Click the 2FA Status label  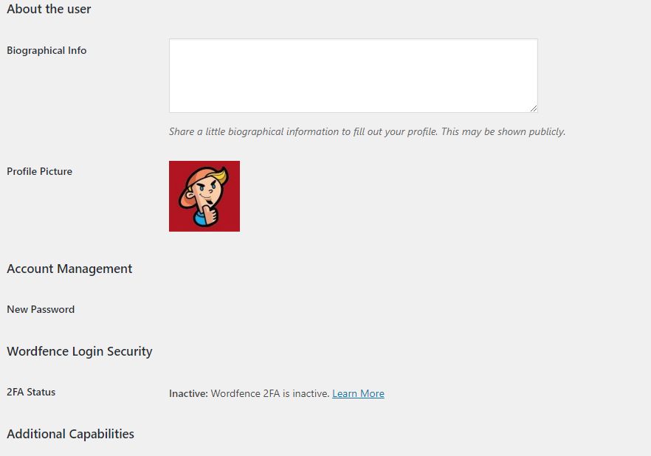coord(31,392)
